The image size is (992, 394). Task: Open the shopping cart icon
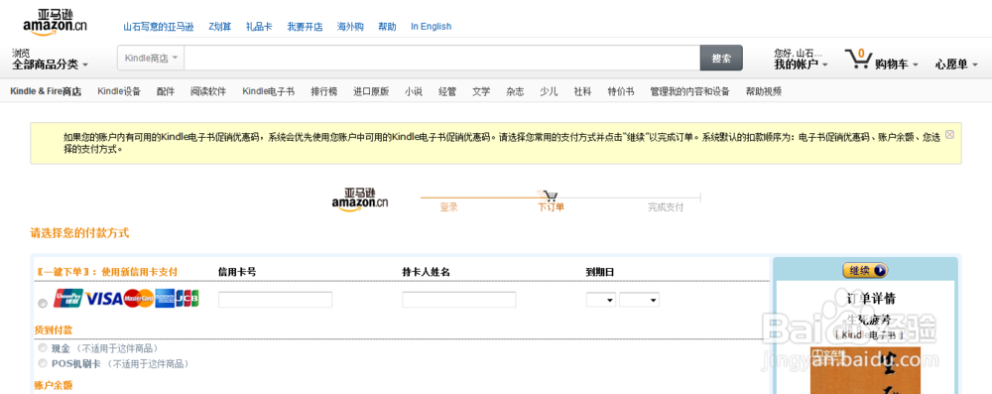click(x=858, y=59)
